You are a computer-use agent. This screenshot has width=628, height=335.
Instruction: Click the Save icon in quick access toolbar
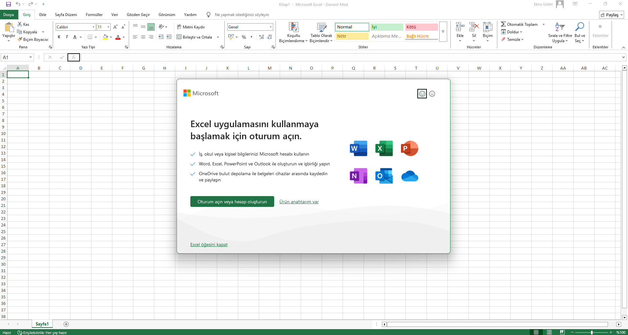pos(9,4)
